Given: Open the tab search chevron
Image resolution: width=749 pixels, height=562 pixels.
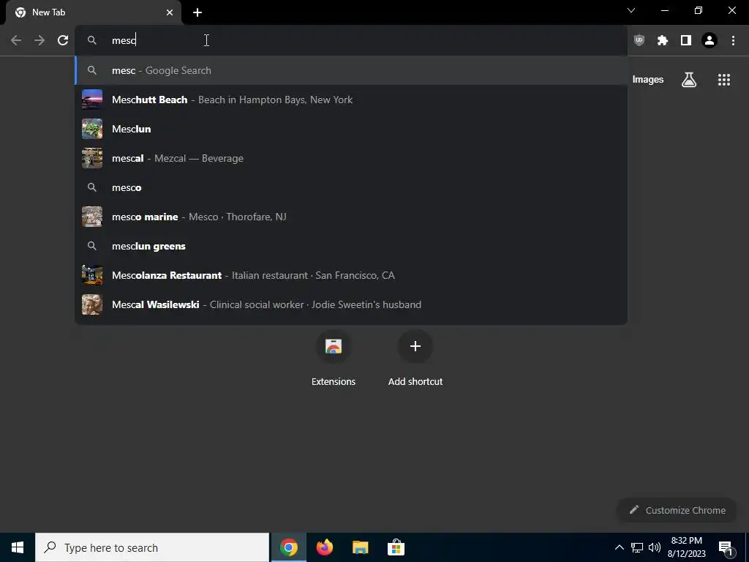Looking at the screenshot, I should tap(631, 10).
